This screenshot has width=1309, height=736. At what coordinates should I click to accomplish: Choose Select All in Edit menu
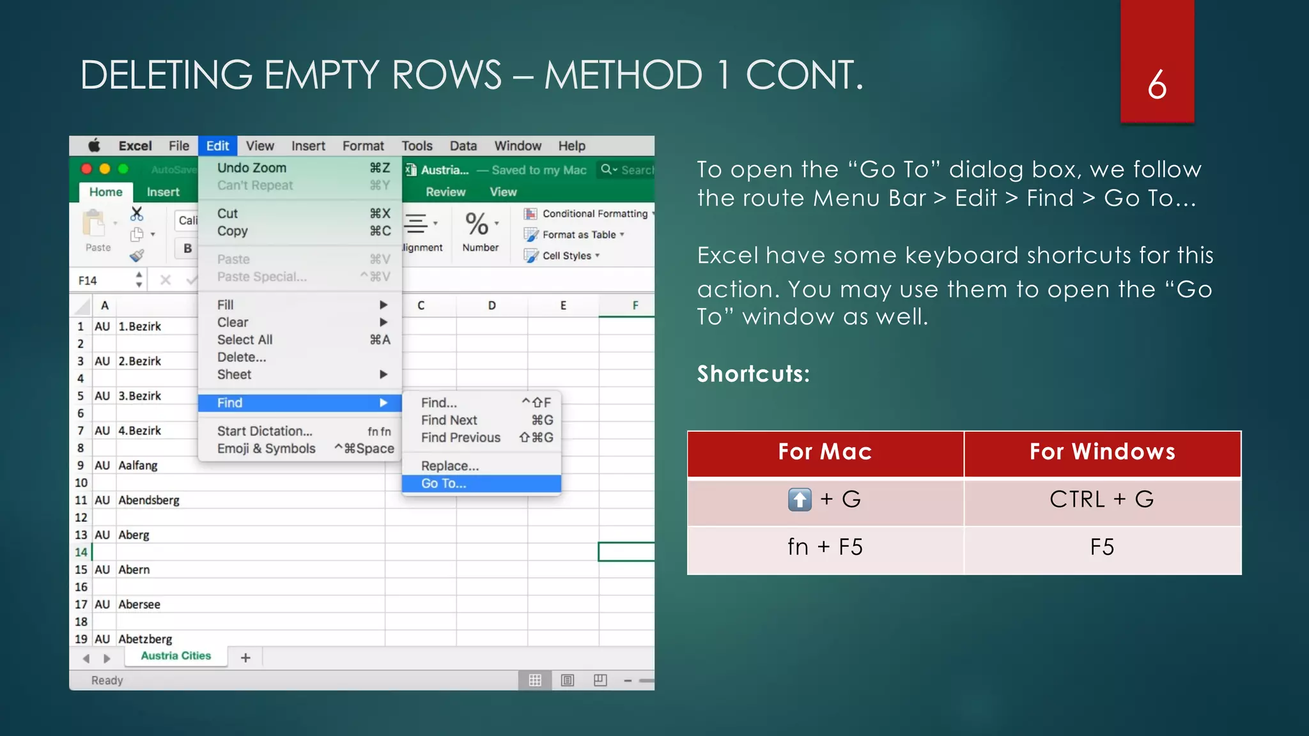[x=300, y=339]
